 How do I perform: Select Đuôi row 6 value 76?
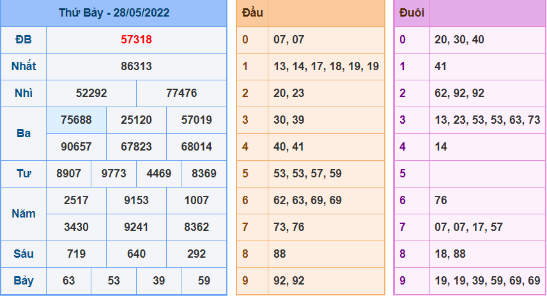(440, 200)
